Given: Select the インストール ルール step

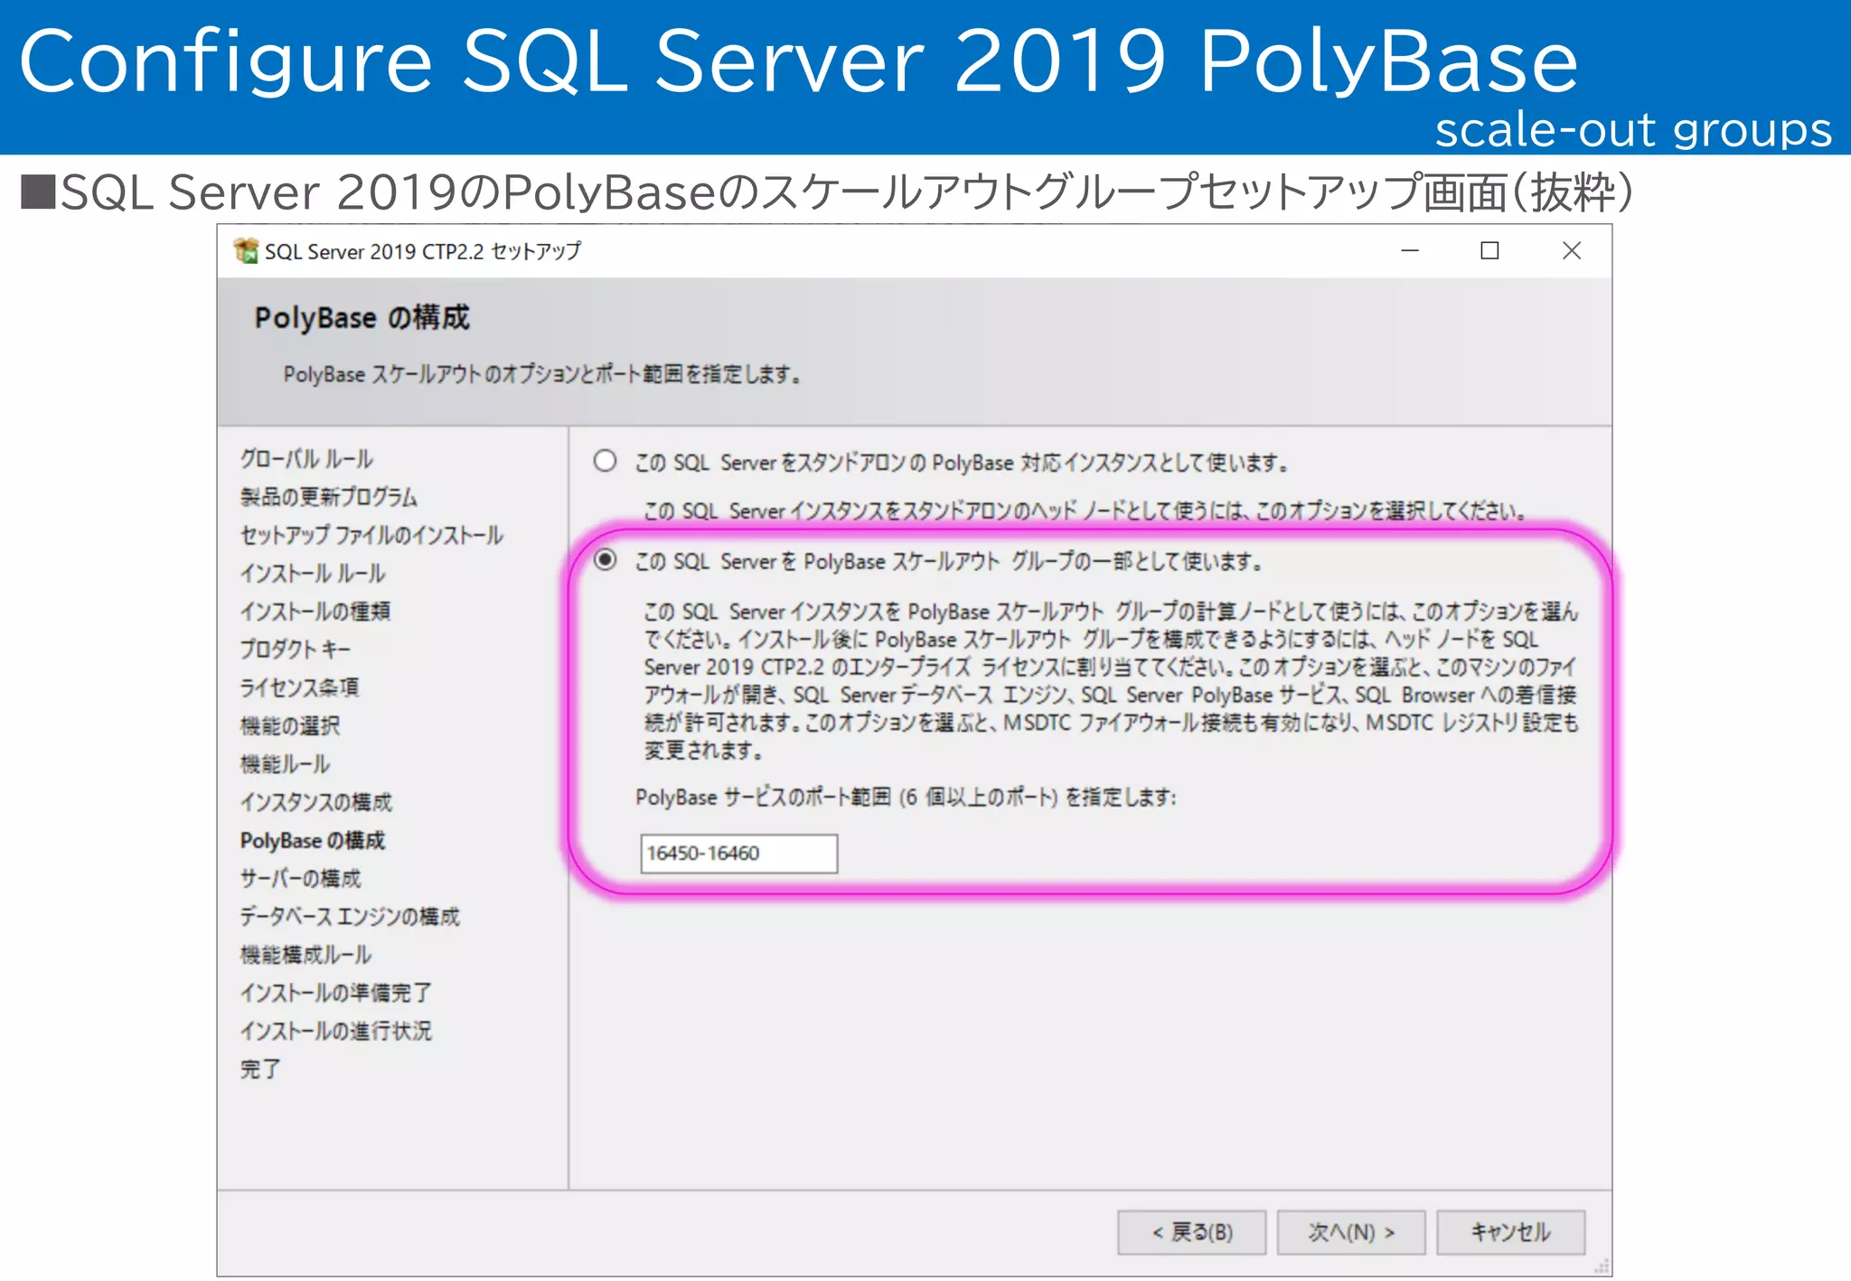Looking at the screenshot, I should 313,574.
